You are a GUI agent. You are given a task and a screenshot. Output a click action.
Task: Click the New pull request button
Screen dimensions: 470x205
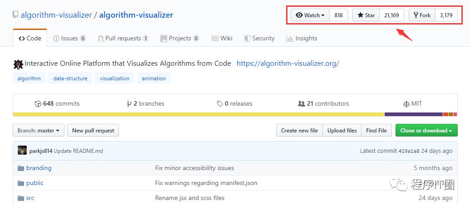[93, 131]
